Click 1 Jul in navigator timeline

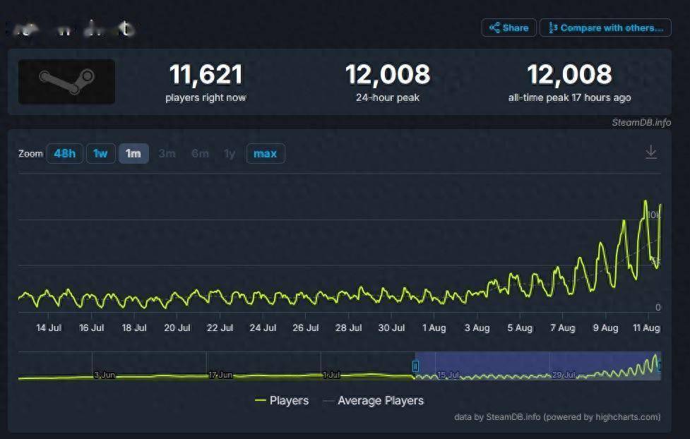331,375
